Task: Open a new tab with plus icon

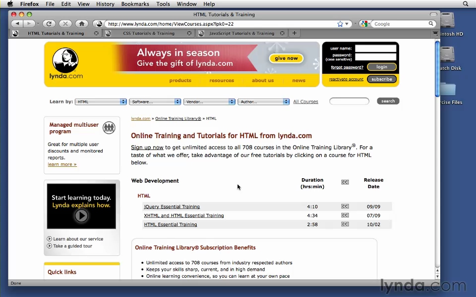Action: point(295,33)
